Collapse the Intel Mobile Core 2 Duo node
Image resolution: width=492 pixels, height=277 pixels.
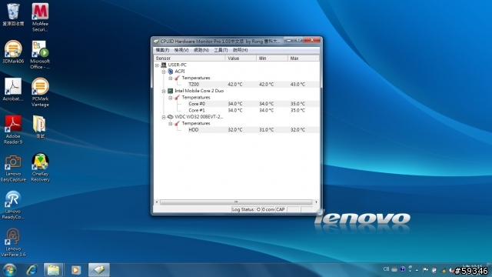(164, 91)
